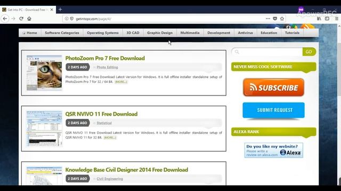
Task: Close the Get Into PC tab
Action: [52, 10]
